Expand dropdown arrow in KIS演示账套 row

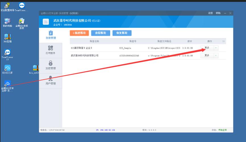[216, 48]
